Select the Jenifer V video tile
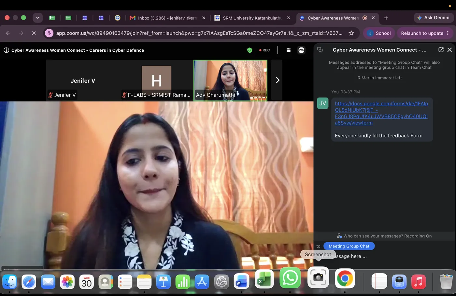 click(x=83, y=80)
